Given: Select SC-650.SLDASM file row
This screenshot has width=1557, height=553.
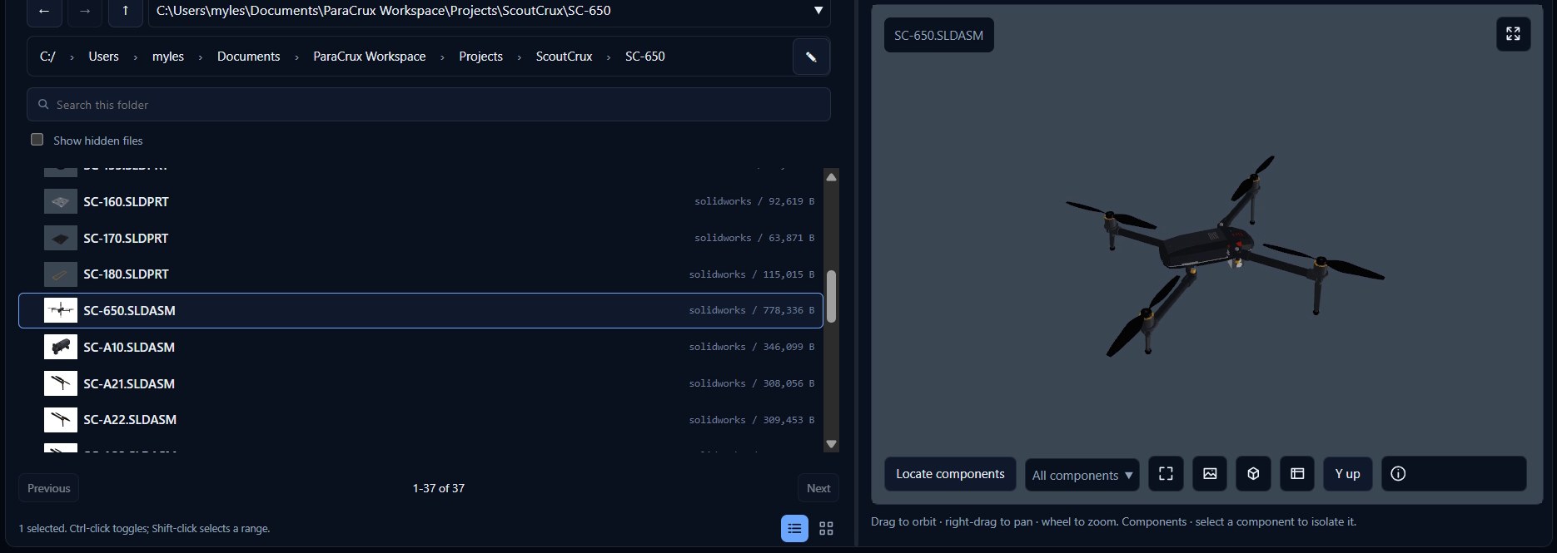Looking at the screenshot, I should [420, 310].
